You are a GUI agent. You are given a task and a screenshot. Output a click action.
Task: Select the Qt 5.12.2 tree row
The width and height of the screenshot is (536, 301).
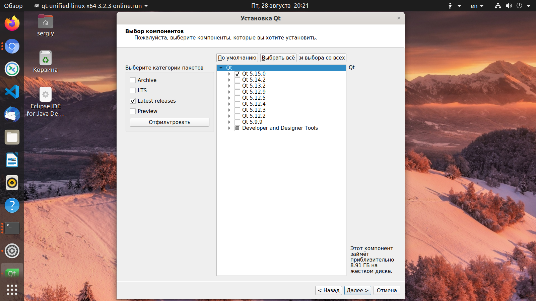281,116
